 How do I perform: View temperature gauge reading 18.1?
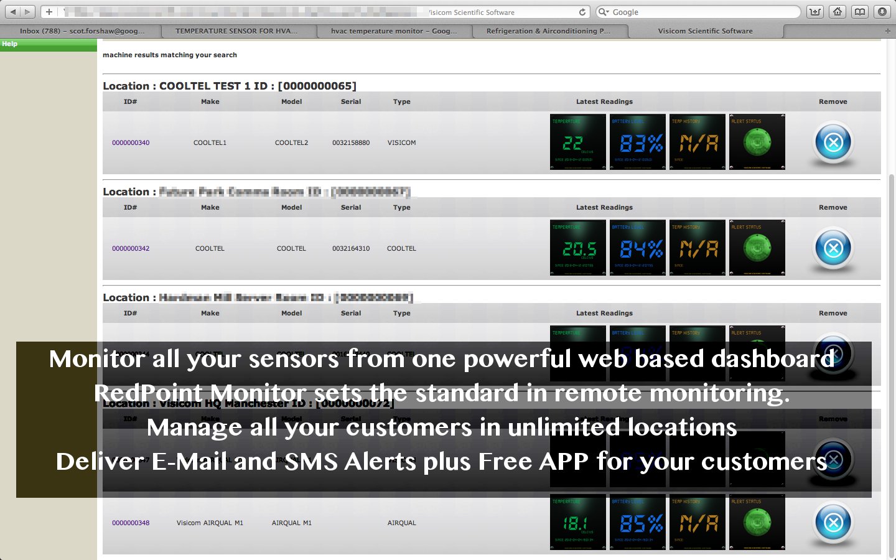[x=578, y=522]
